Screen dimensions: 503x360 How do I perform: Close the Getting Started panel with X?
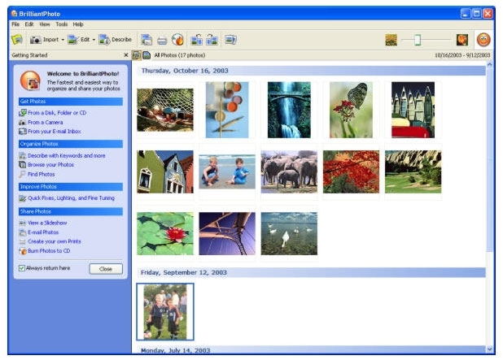point(125,55)
